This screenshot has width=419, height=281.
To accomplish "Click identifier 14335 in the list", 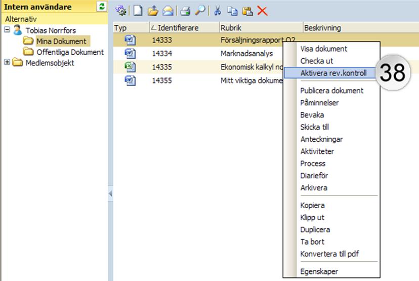I will pyautogui.click(x=162, y=67).
